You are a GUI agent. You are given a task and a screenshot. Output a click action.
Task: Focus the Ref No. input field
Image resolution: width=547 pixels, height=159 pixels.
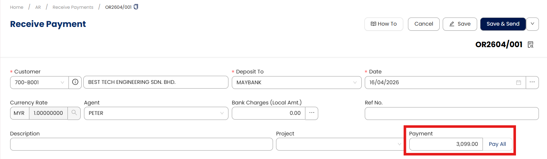coord(452,114)
